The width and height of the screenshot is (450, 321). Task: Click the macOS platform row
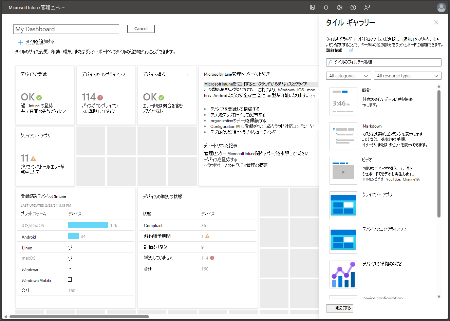click(x=75, y=258)
